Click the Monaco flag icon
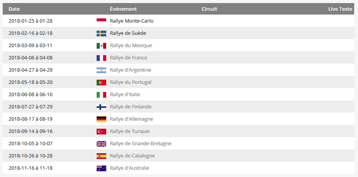Screen dimensions: 358x177 101,20
